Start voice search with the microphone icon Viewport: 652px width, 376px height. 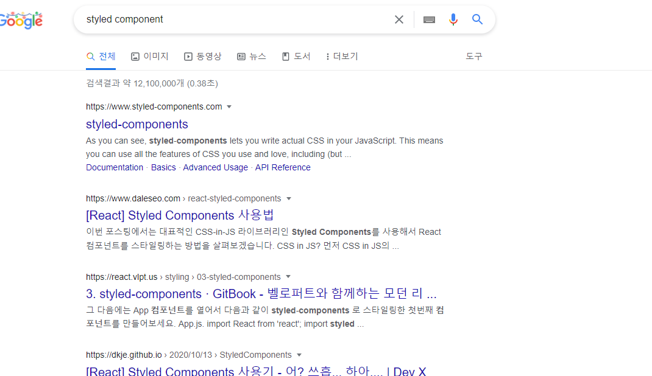(x=453, y=19)
